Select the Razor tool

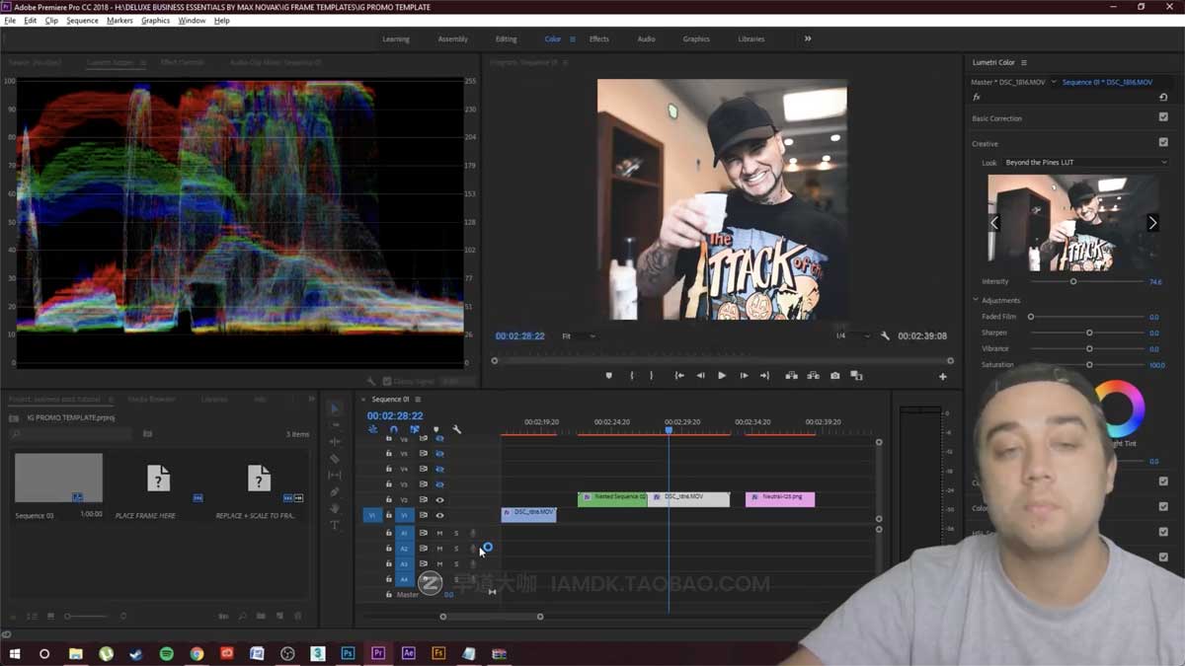click(x=335, y=459)
